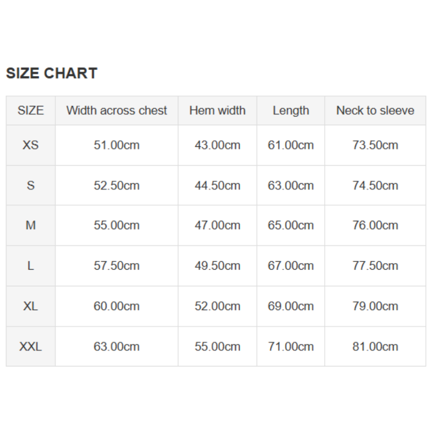
Task: Click the Neck to sleeve header
Action: click(375, 111)
